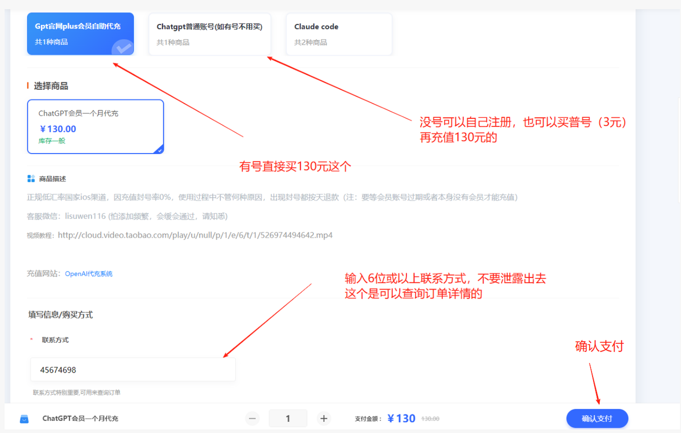The width and height of the screenshot is (681, 433).
Task: Choose ChatGPT会员一个月代充 product card
Action: [x=96, y=126]
